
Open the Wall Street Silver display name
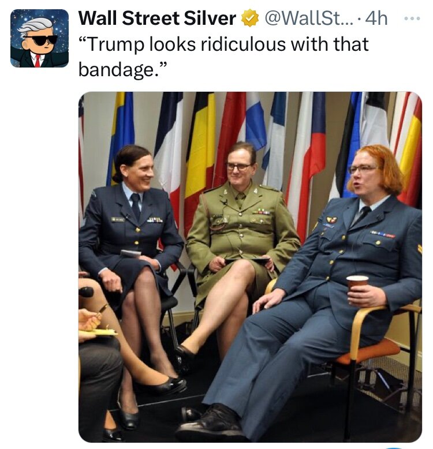(157, 18)
